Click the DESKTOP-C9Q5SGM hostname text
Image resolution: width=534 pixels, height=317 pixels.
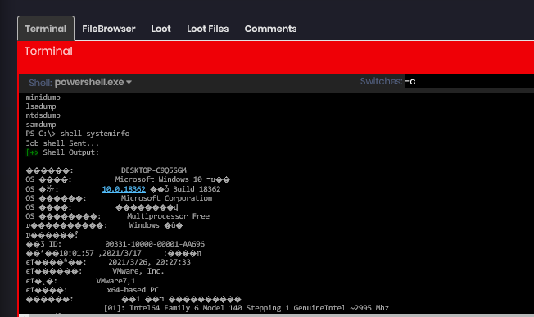coord(154,170)
